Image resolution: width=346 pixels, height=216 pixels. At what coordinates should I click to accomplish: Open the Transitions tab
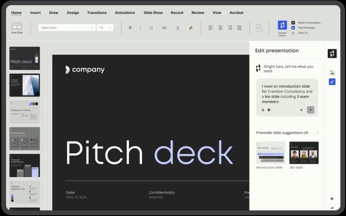[x=97, y=13]
